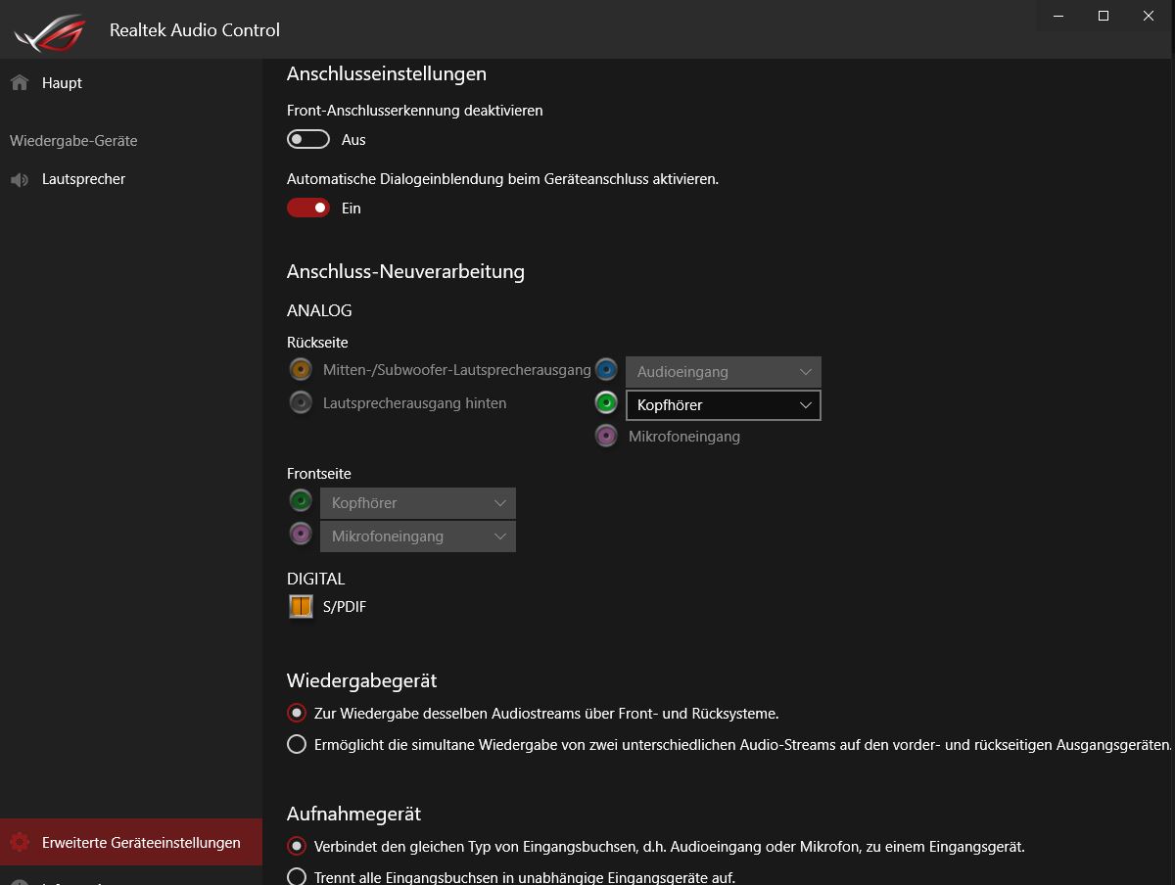Click the S/PDIF label

pyautogui.click(x=345, y=607)
